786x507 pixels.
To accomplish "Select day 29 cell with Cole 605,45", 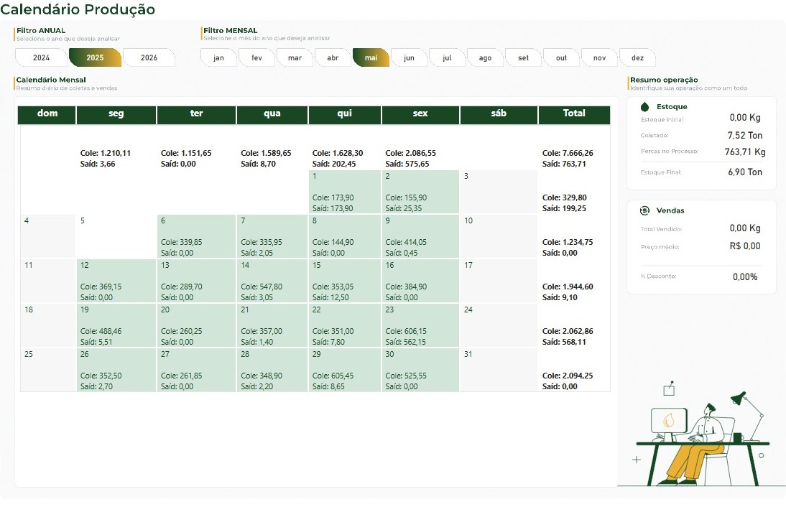I will point(344,371).
